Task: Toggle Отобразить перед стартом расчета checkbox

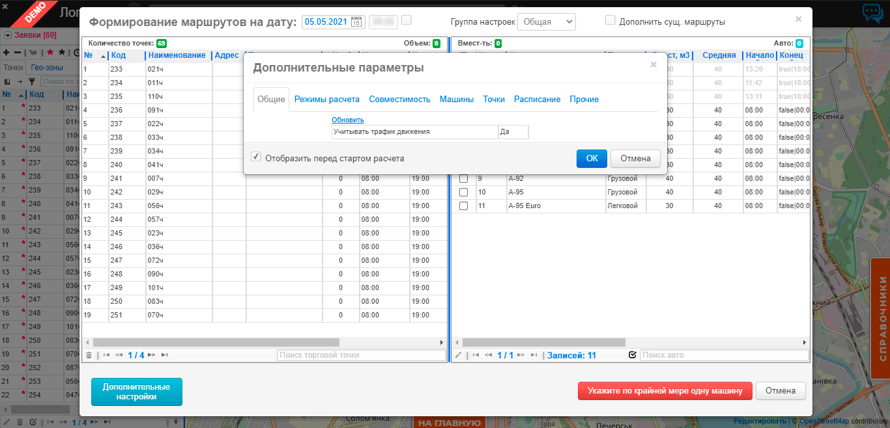Action: pyautogui.click(x=256, y=157)
